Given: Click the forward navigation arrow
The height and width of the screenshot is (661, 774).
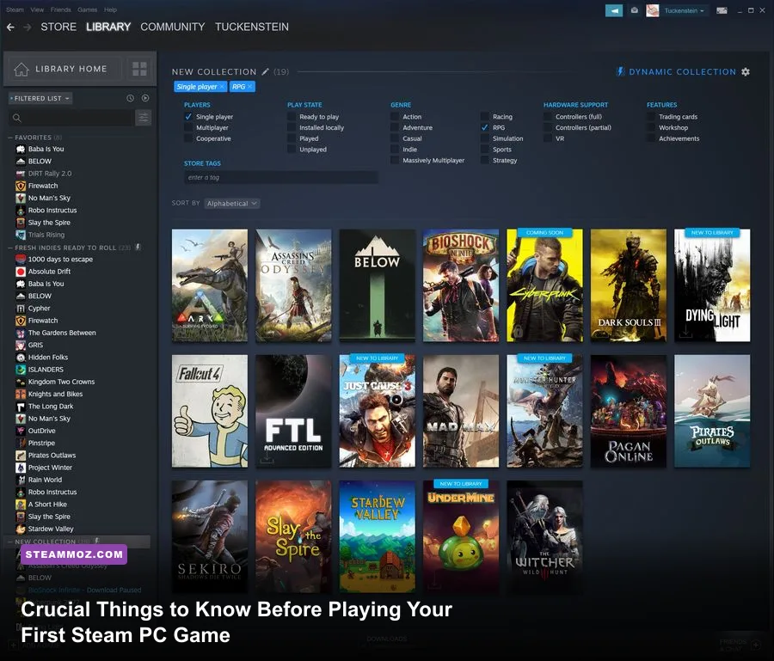Looking at the screenshot, I should tap(28, 28).
